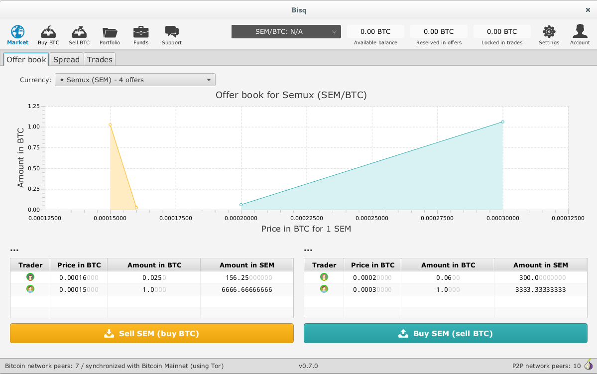Click the teal chart point at price 0.0003
597x374 pixels.
pyautogui.click(x=503, y=122)
